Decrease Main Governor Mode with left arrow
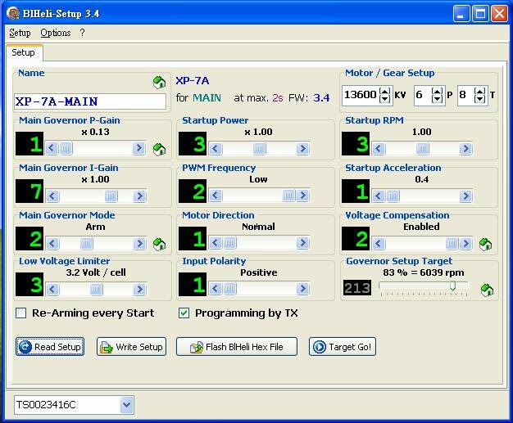The height and width of the screenshot is (423, 513). click(52, 243)
